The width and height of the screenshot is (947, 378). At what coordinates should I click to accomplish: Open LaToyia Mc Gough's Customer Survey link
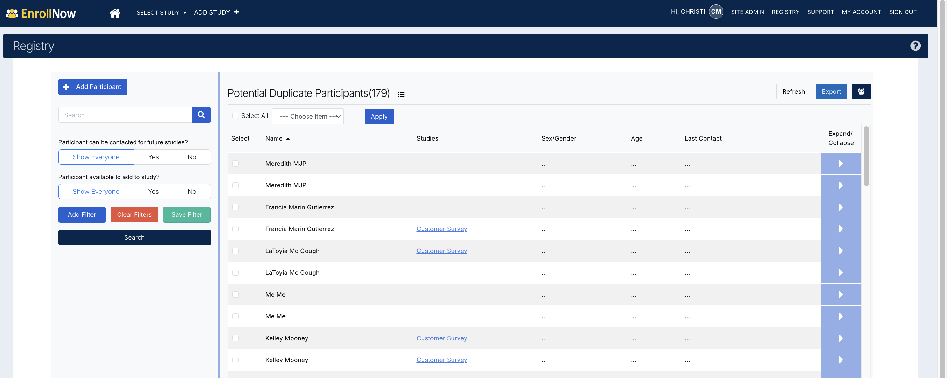pyautogui.click(x=442, y=251)
